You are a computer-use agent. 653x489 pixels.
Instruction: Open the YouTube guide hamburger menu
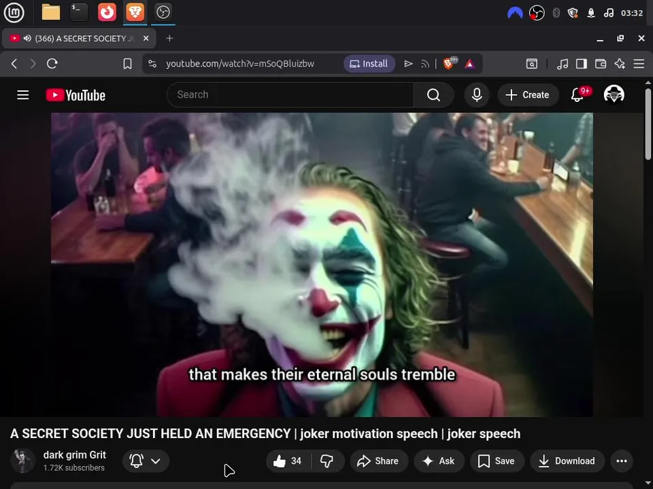(23, 95)
